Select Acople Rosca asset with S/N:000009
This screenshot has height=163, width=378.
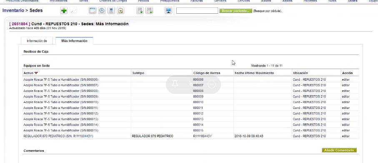pos(61,96)
